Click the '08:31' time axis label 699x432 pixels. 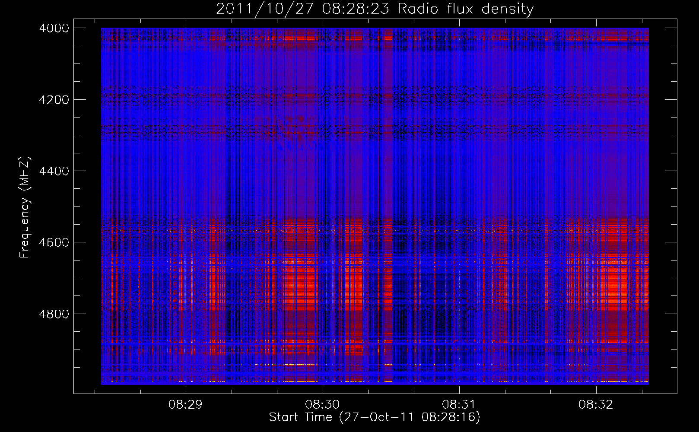(459, 405)
